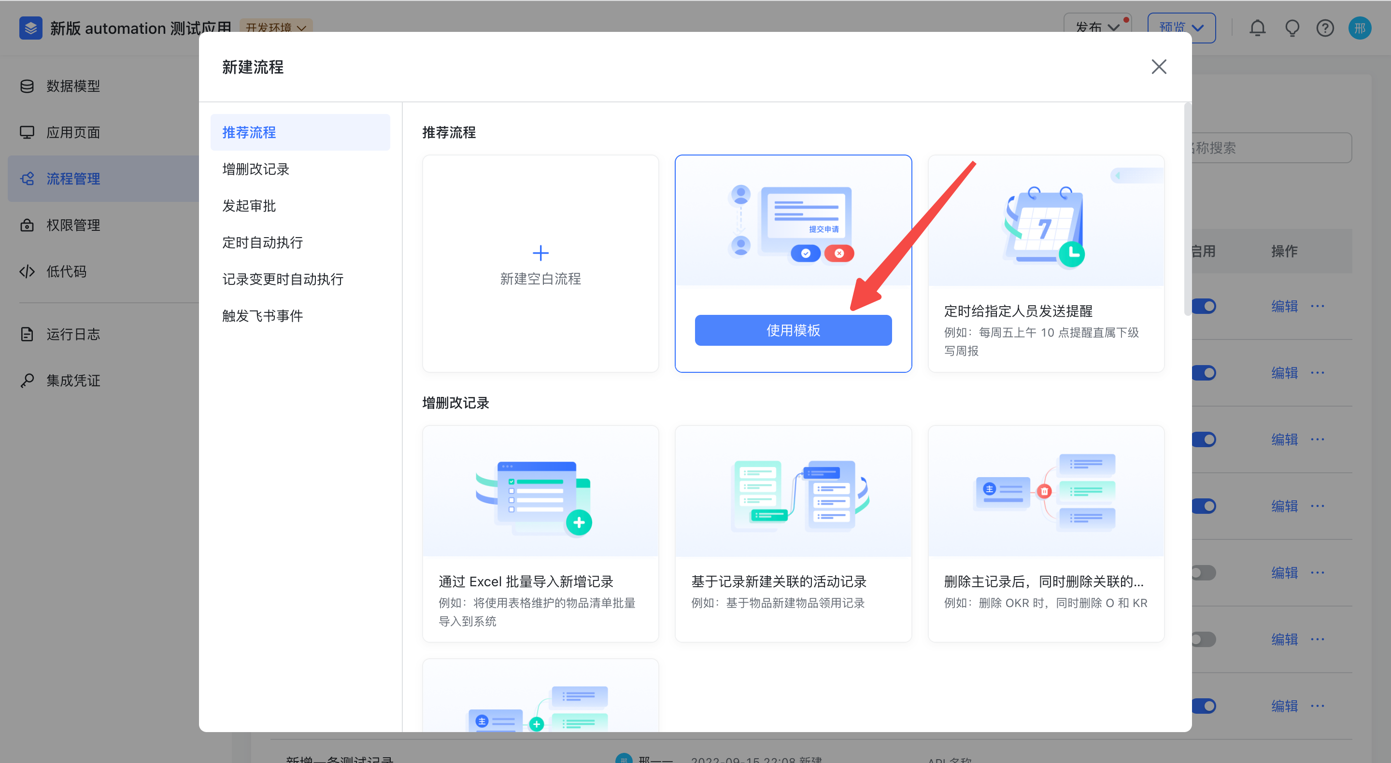Click 编辑 in the fourth row

coord(1285,506)
